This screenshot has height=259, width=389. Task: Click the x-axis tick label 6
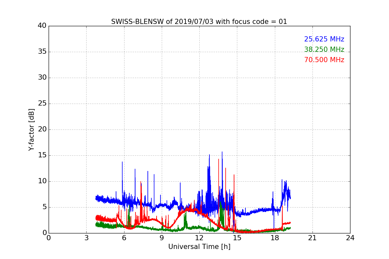[124, 238]
